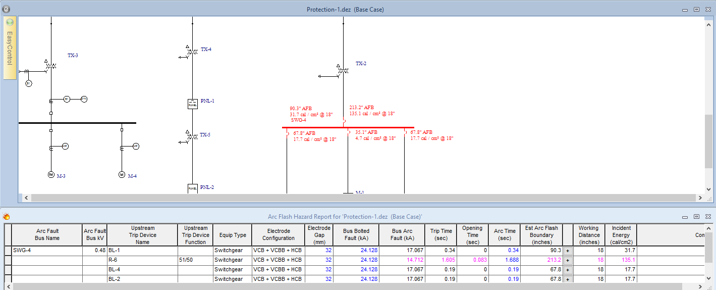The height and width of the screenshot is (290, 716).
Task: Expand BL-2 row details plus button
Action: click(x=567, y=279)
